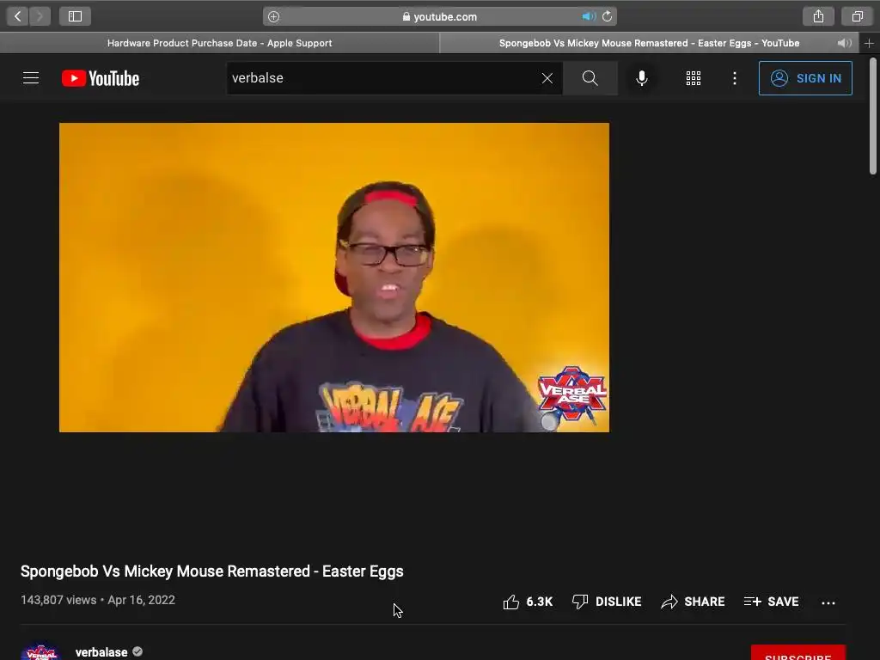Open the Safari share menu

point(818,16)
